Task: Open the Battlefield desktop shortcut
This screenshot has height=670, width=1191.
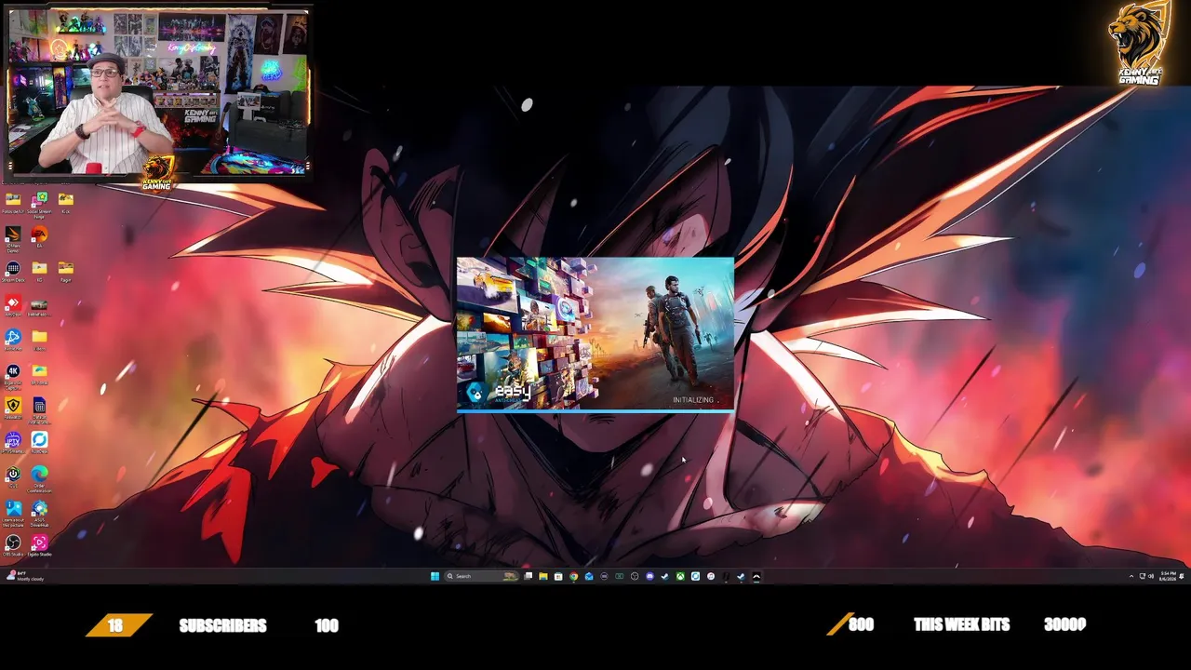Action: (39, 306)
